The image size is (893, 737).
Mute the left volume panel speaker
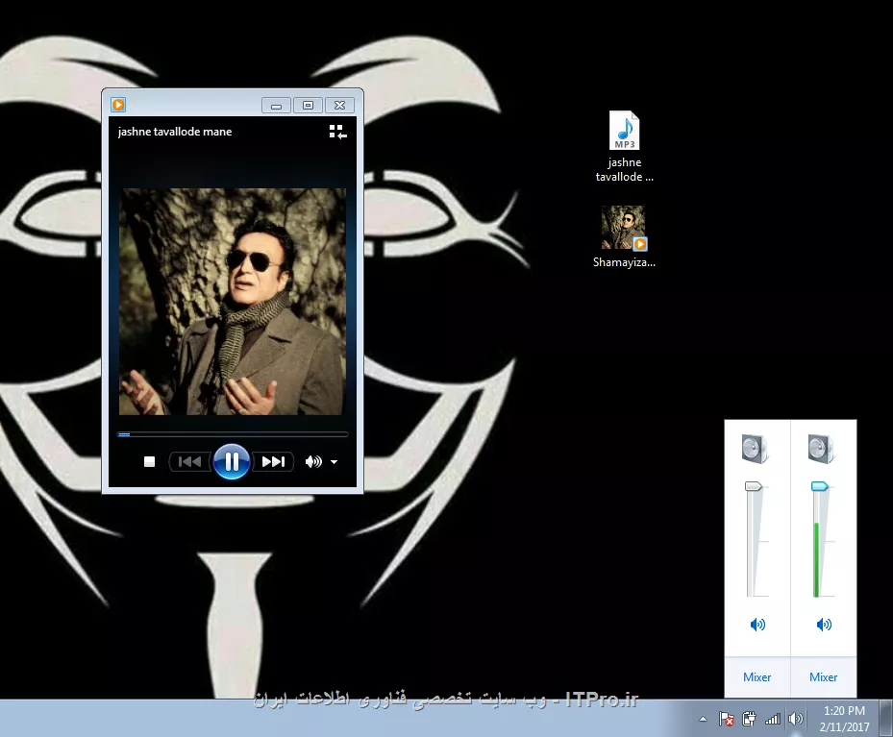tap(757, 625)
